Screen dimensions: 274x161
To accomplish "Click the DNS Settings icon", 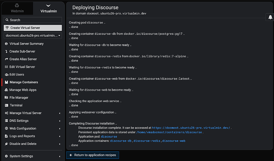I will point(6,121).
